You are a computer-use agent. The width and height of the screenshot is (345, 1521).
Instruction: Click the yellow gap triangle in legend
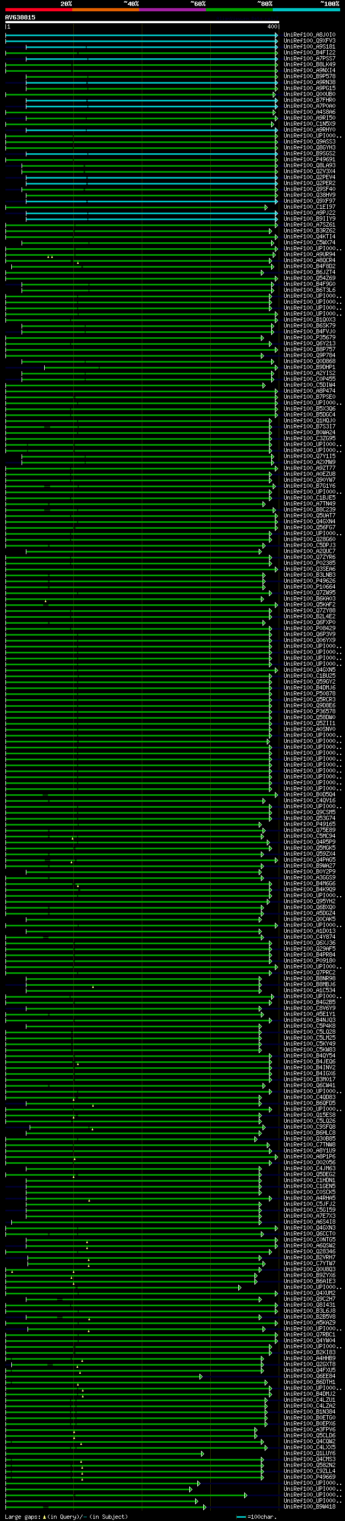(44, 1517)
